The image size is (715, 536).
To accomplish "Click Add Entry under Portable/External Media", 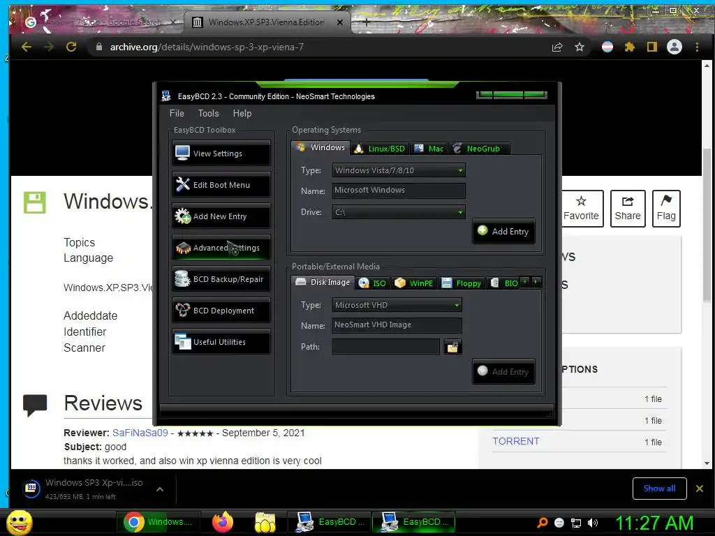I will pyautogui.click(x=503, y=371).
